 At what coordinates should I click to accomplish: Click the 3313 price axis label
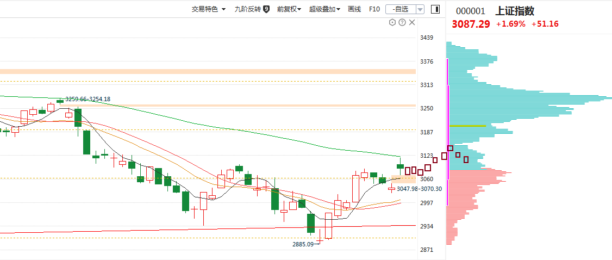(x=427, y=85)
